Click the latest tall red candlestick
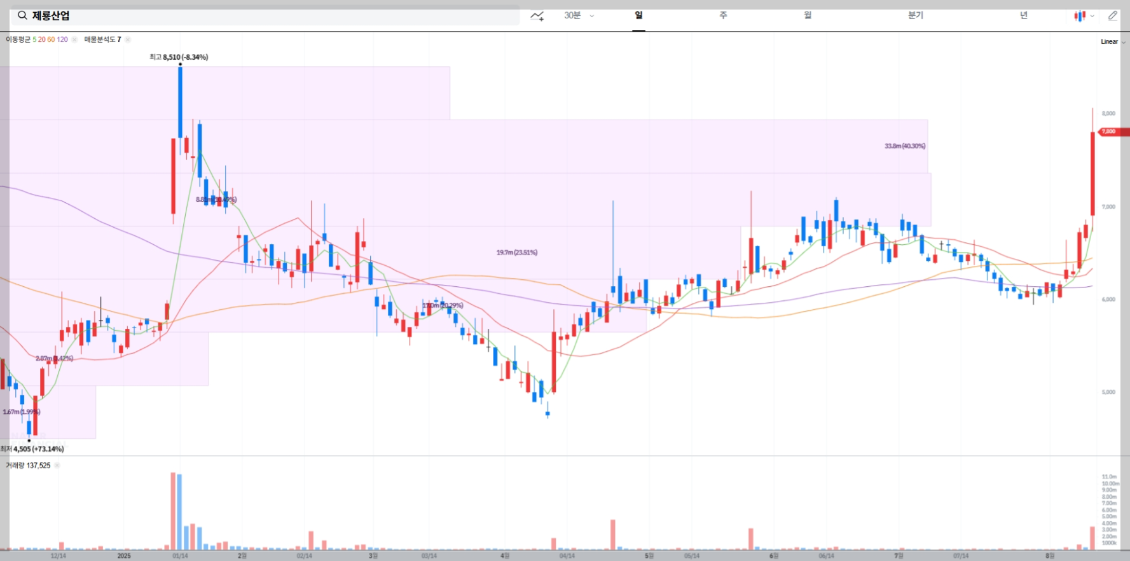This screenshot has height=561, width=1130. coord(1092,174)
